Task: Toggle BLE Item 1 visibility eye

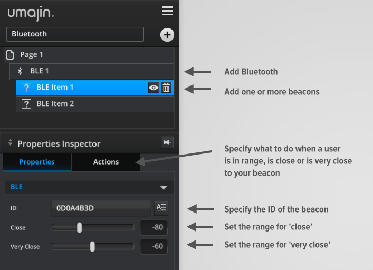Action: coord(154,88)
